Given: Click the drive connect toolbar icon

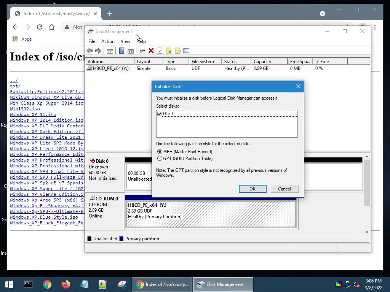Looking at the screenshot, I should (x=142, y=51).
